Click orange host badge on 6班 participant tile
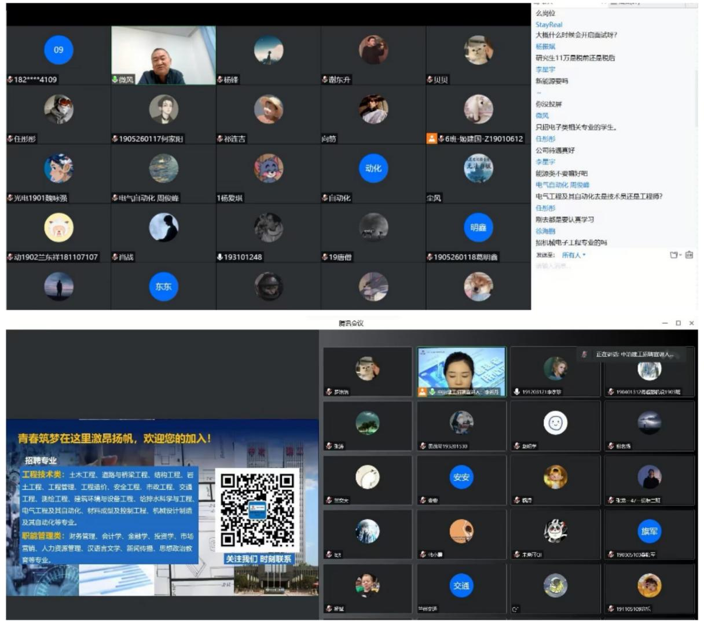 (431, 139)
